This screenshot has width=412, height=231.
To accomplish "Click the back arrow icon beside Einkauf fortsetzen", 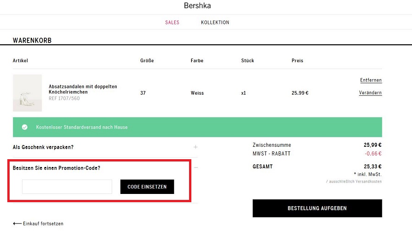I will pyautogui.click(x=17, y=224).
